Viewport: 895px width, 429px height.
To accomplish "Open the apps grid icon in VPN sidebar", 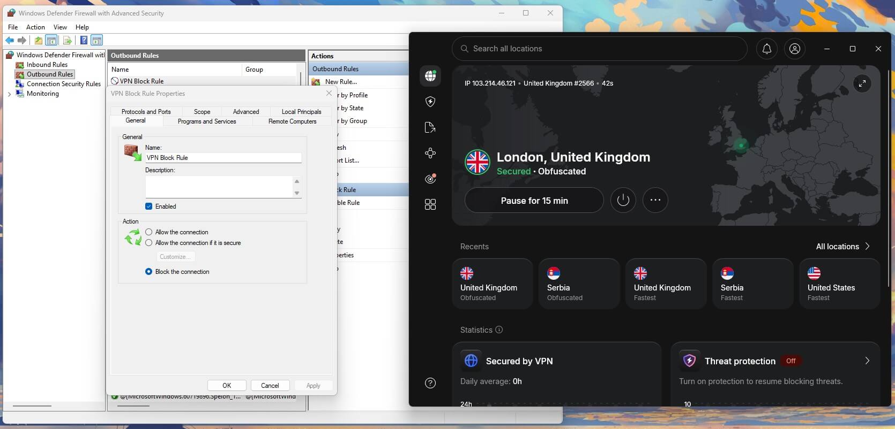I will pos(430,204).
